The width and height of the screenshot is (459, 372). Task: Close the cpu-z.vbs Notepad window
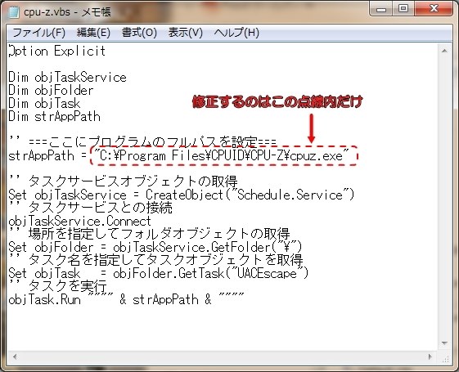tap(434, 9)
